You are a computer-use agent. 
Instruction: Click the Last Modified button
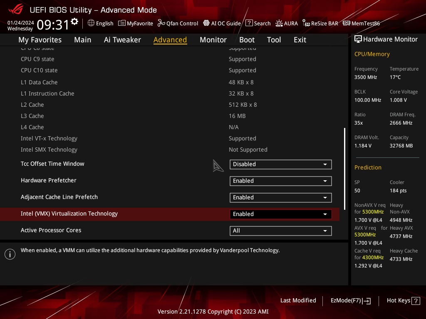298,300
